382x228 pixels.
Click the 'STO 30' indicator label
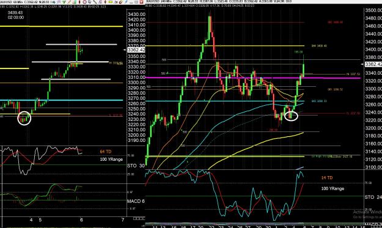(136, 166)
